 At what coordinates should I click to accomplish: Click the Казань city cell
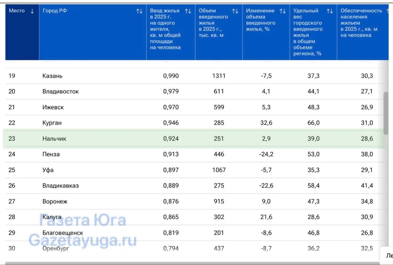coord(53,76)
